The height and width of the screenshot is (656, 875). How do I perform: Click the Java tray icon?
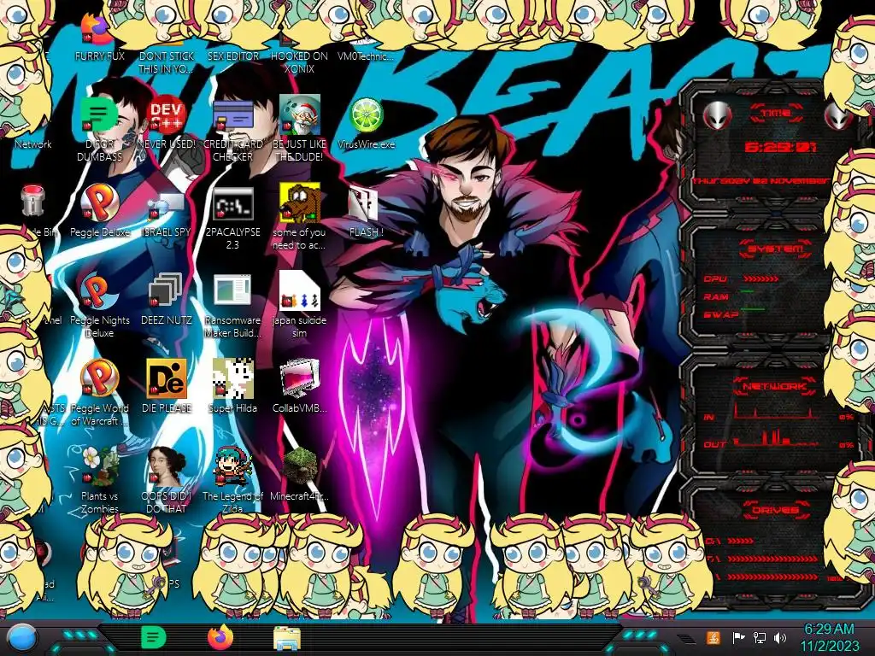coord(714,637)
